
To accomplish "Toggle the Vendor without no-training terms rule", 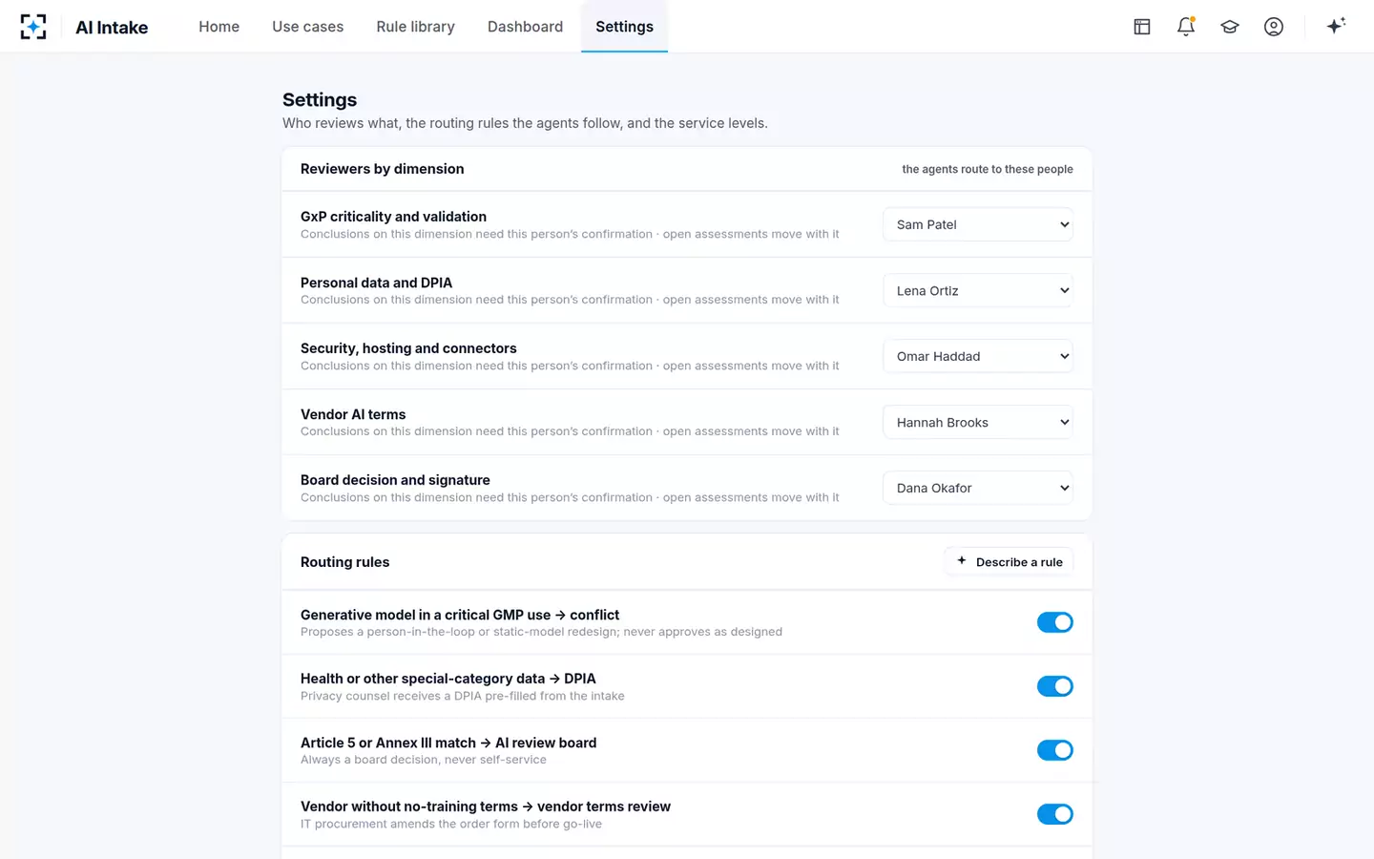I will (x=1055, y=814).
